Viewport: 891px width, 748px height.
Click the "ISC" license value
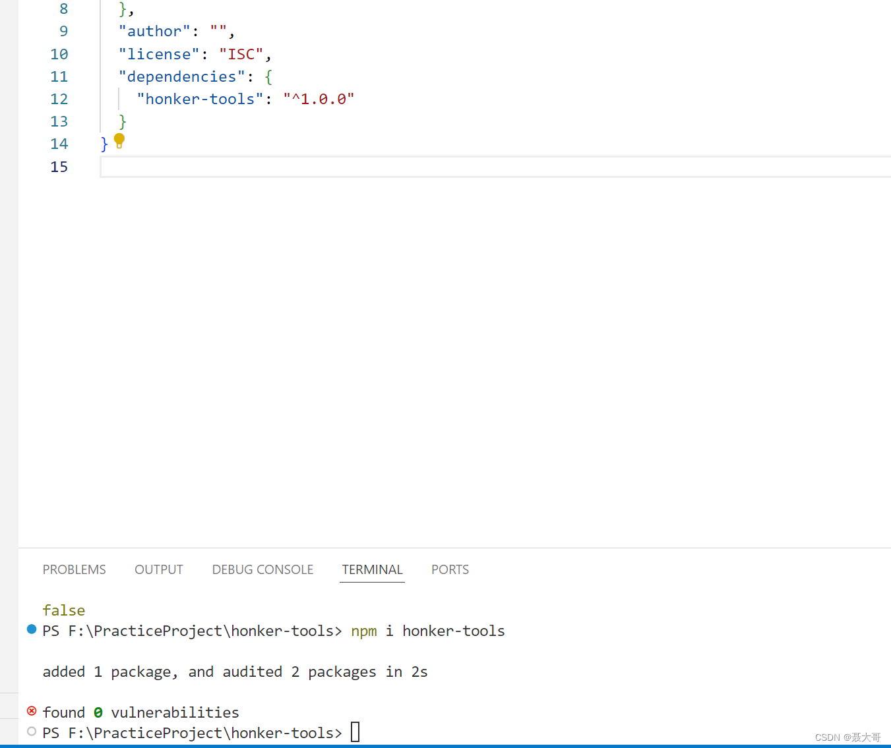pos(241,54)
